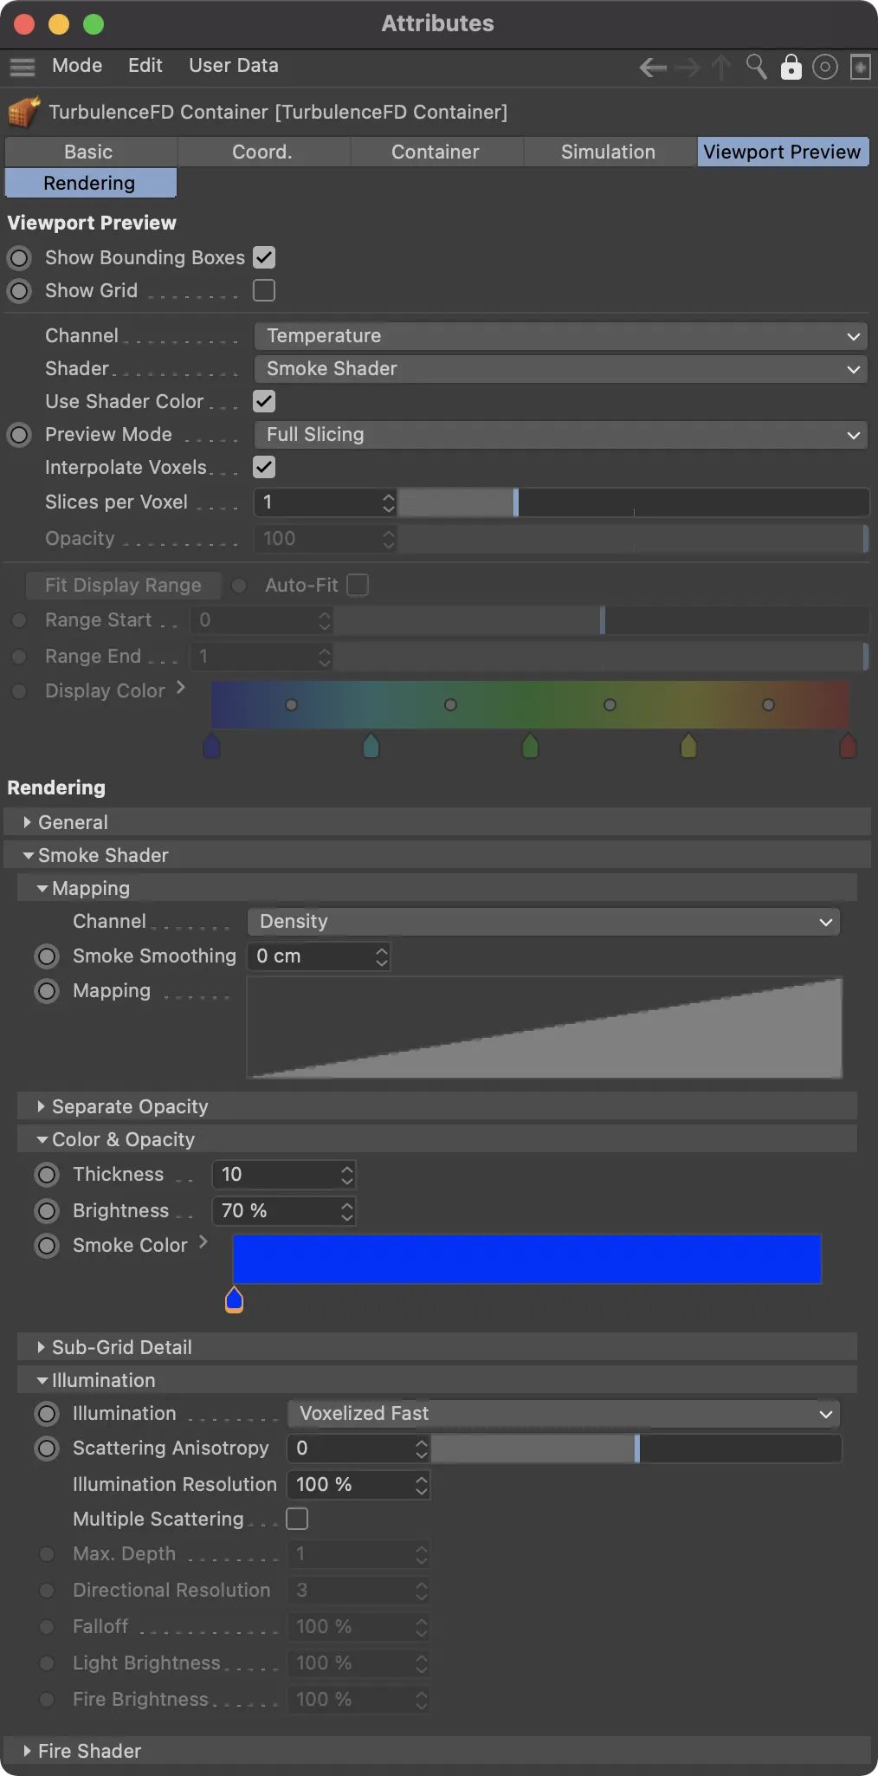Enable the Multiple Scattering checkbox
Viewport: 878px width, 1776px height.
tap(297, 1519)
